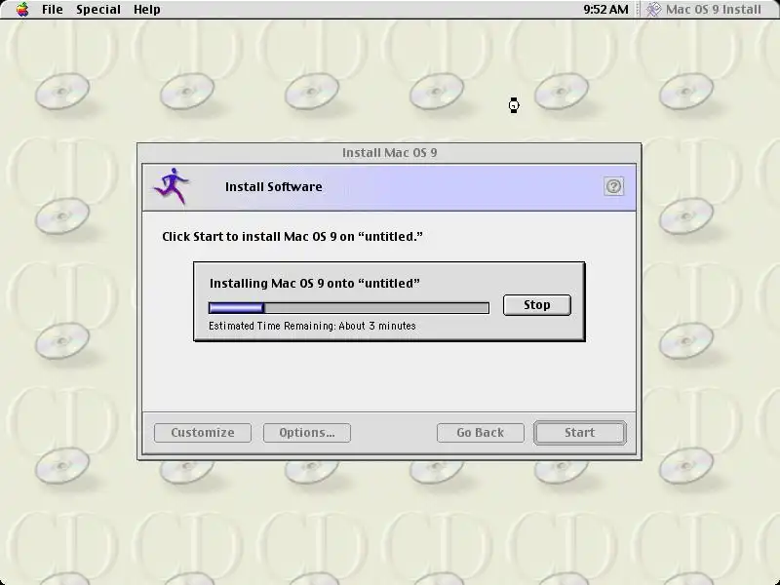Click the Estimated Time Remaining text

(312, 326)
